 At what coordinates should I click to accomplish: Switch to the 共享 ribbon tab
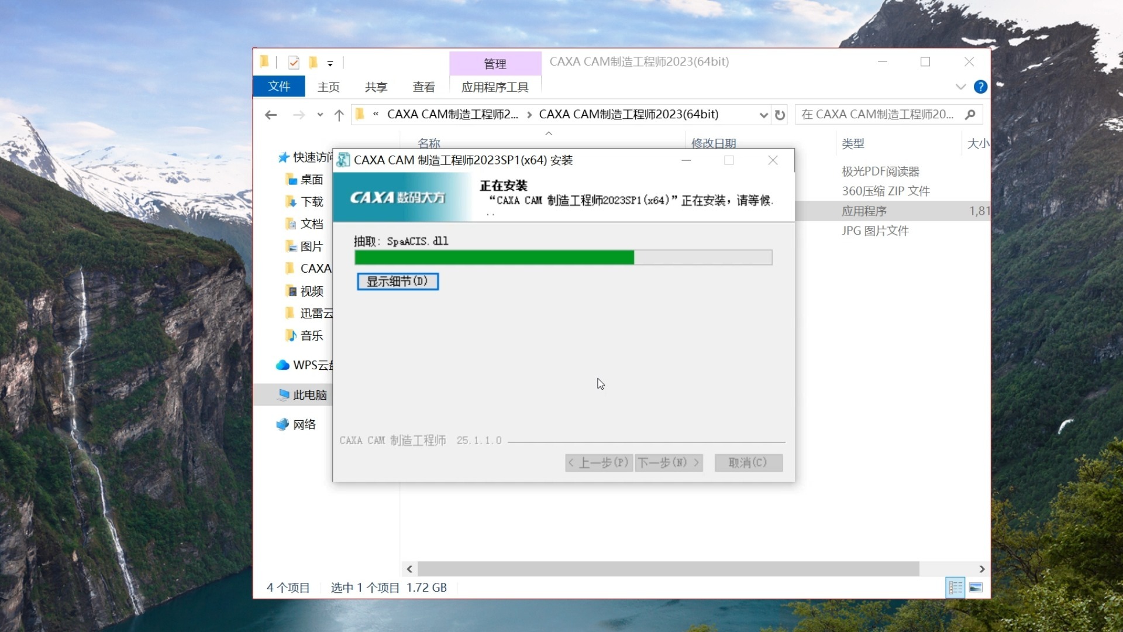(376, 87)
